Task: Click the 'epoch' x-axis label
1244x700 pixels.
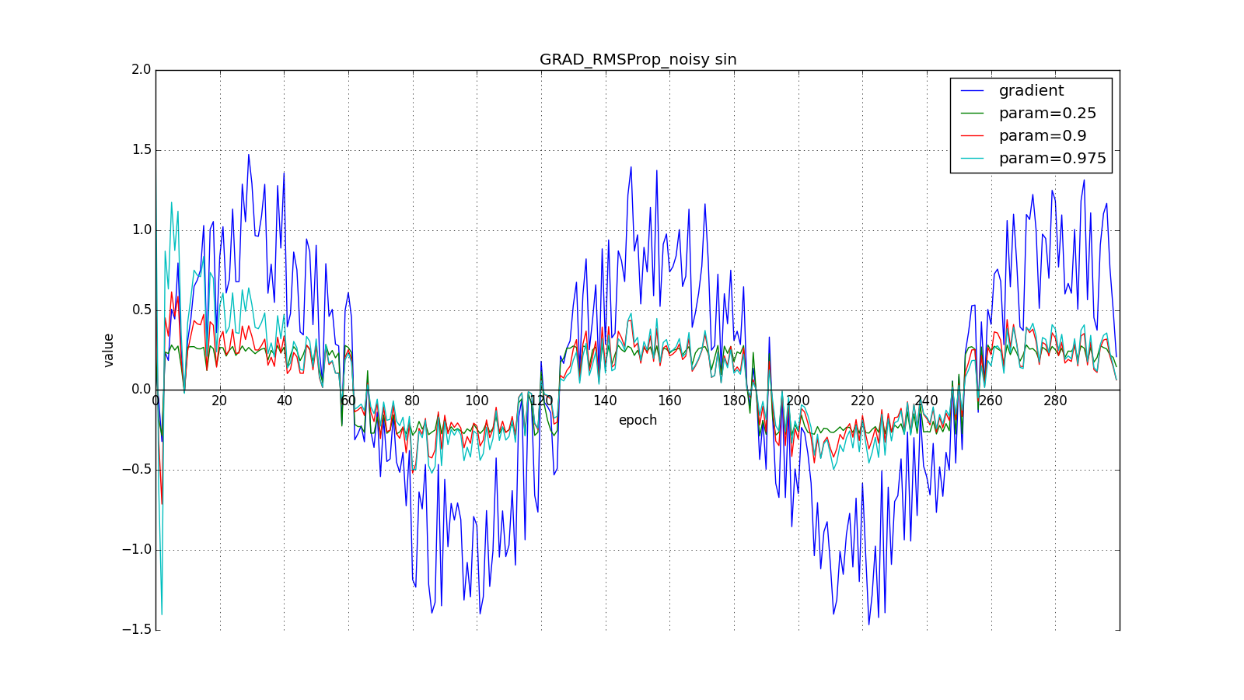Action: (x=638, y=421)
